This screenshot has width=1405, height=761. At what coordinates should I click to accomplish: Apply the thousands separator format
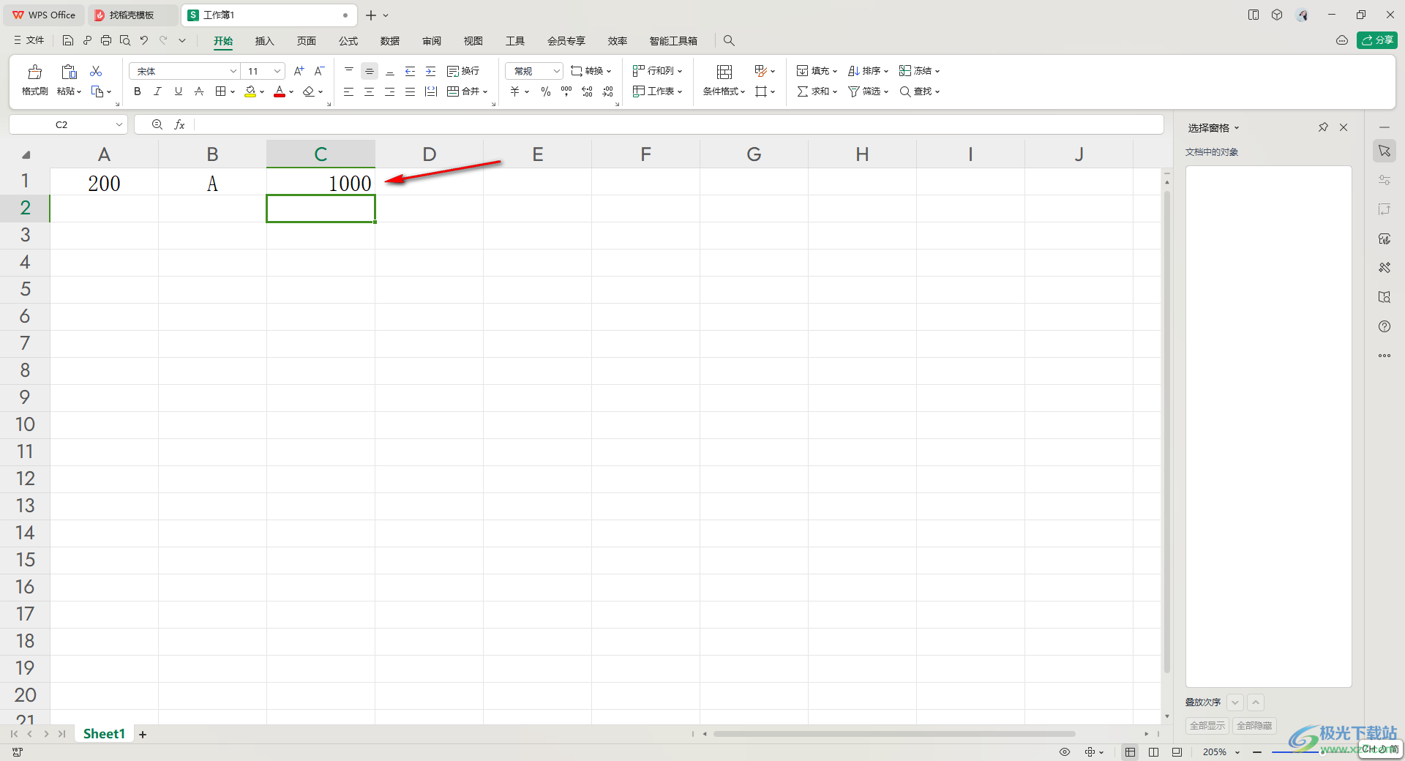566,91
